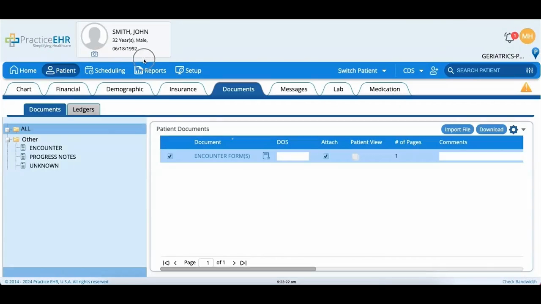The width and height of the screenshot is (541, 304).
Task: Toggle the Patient View checkbox
Action: pyautogui.click(x=355, y=156)
